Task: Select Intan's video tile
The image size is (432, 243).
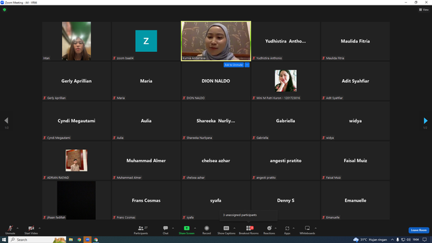Action: click(76, 41)
